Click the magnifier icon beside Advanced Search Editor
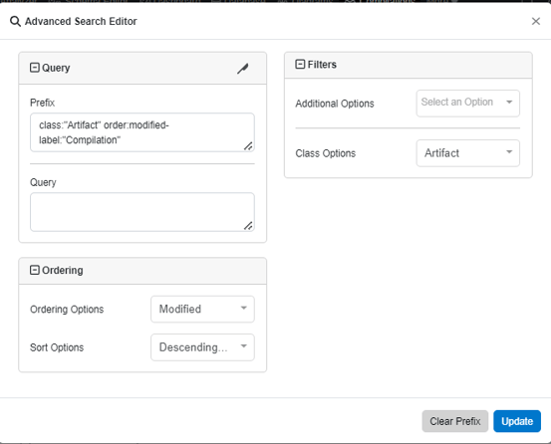 15,22
